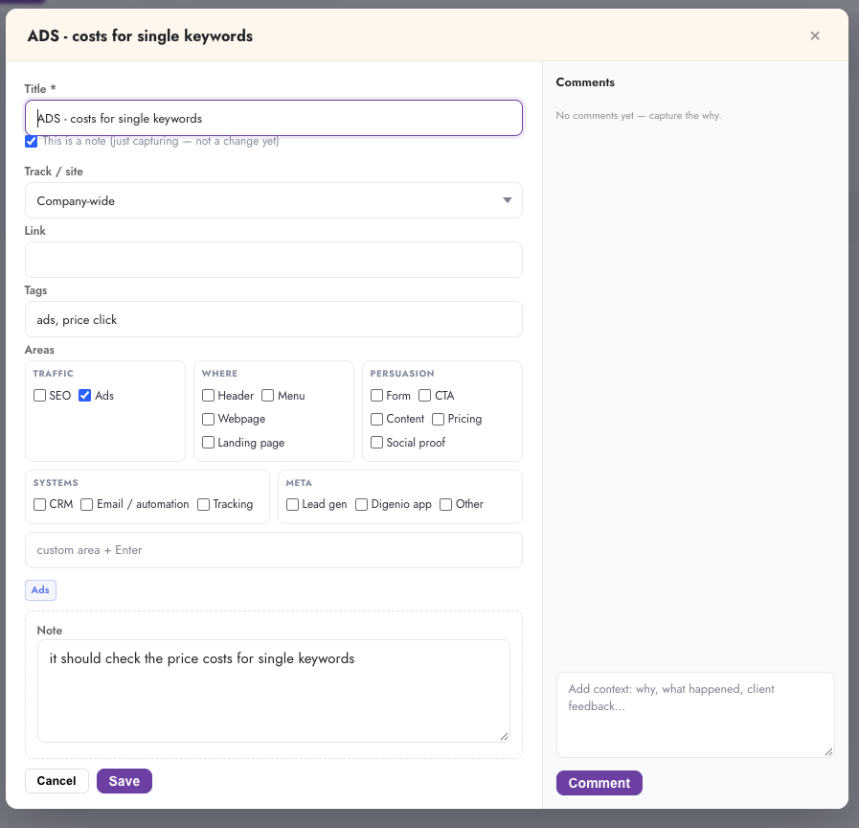Check the Social proof checkbox
This screenshot has height=828, width=859.
pos(376,442)
